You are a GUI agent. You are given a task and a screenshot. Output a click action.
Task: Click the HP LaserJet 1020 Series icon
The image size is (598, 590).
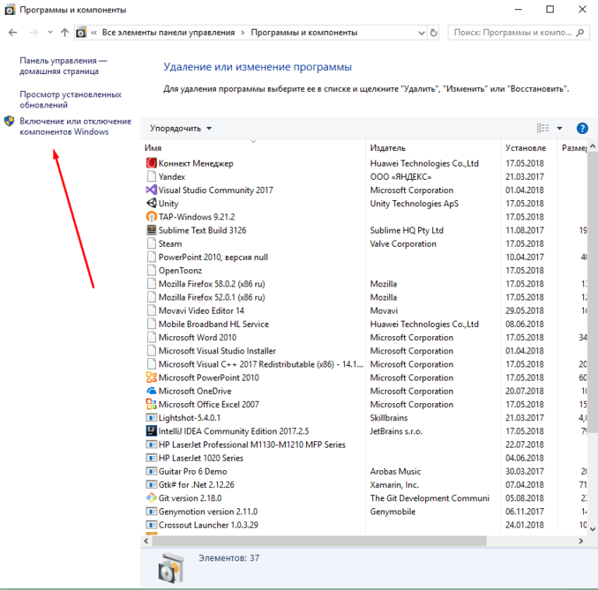pos(151,458)
